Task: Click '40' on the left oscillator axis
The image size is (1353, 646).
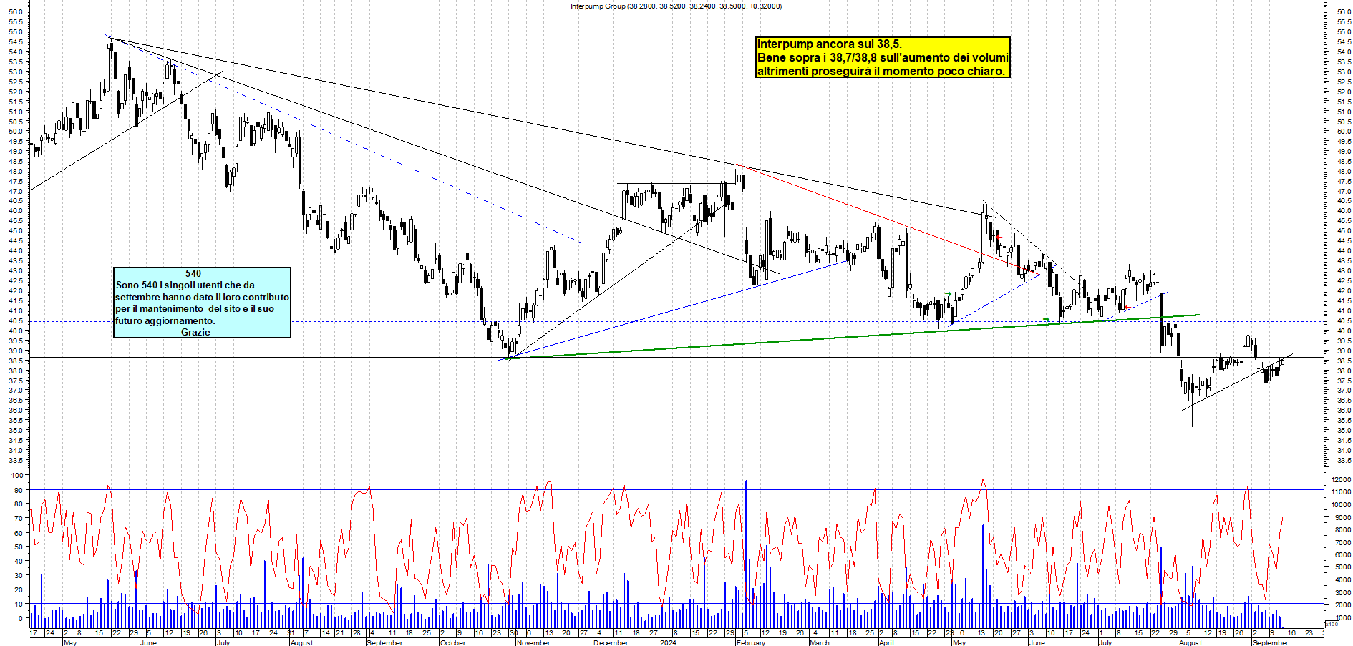Action: [x=19, y=562]
